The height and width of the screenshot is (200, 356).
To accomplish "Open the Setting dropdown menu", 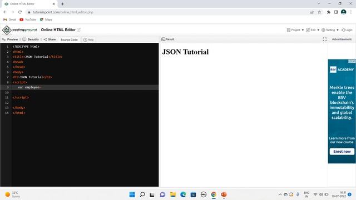I will point(330,30).
